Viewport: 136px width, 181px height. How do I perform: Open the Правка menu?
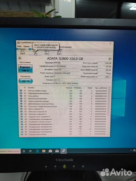27,46
